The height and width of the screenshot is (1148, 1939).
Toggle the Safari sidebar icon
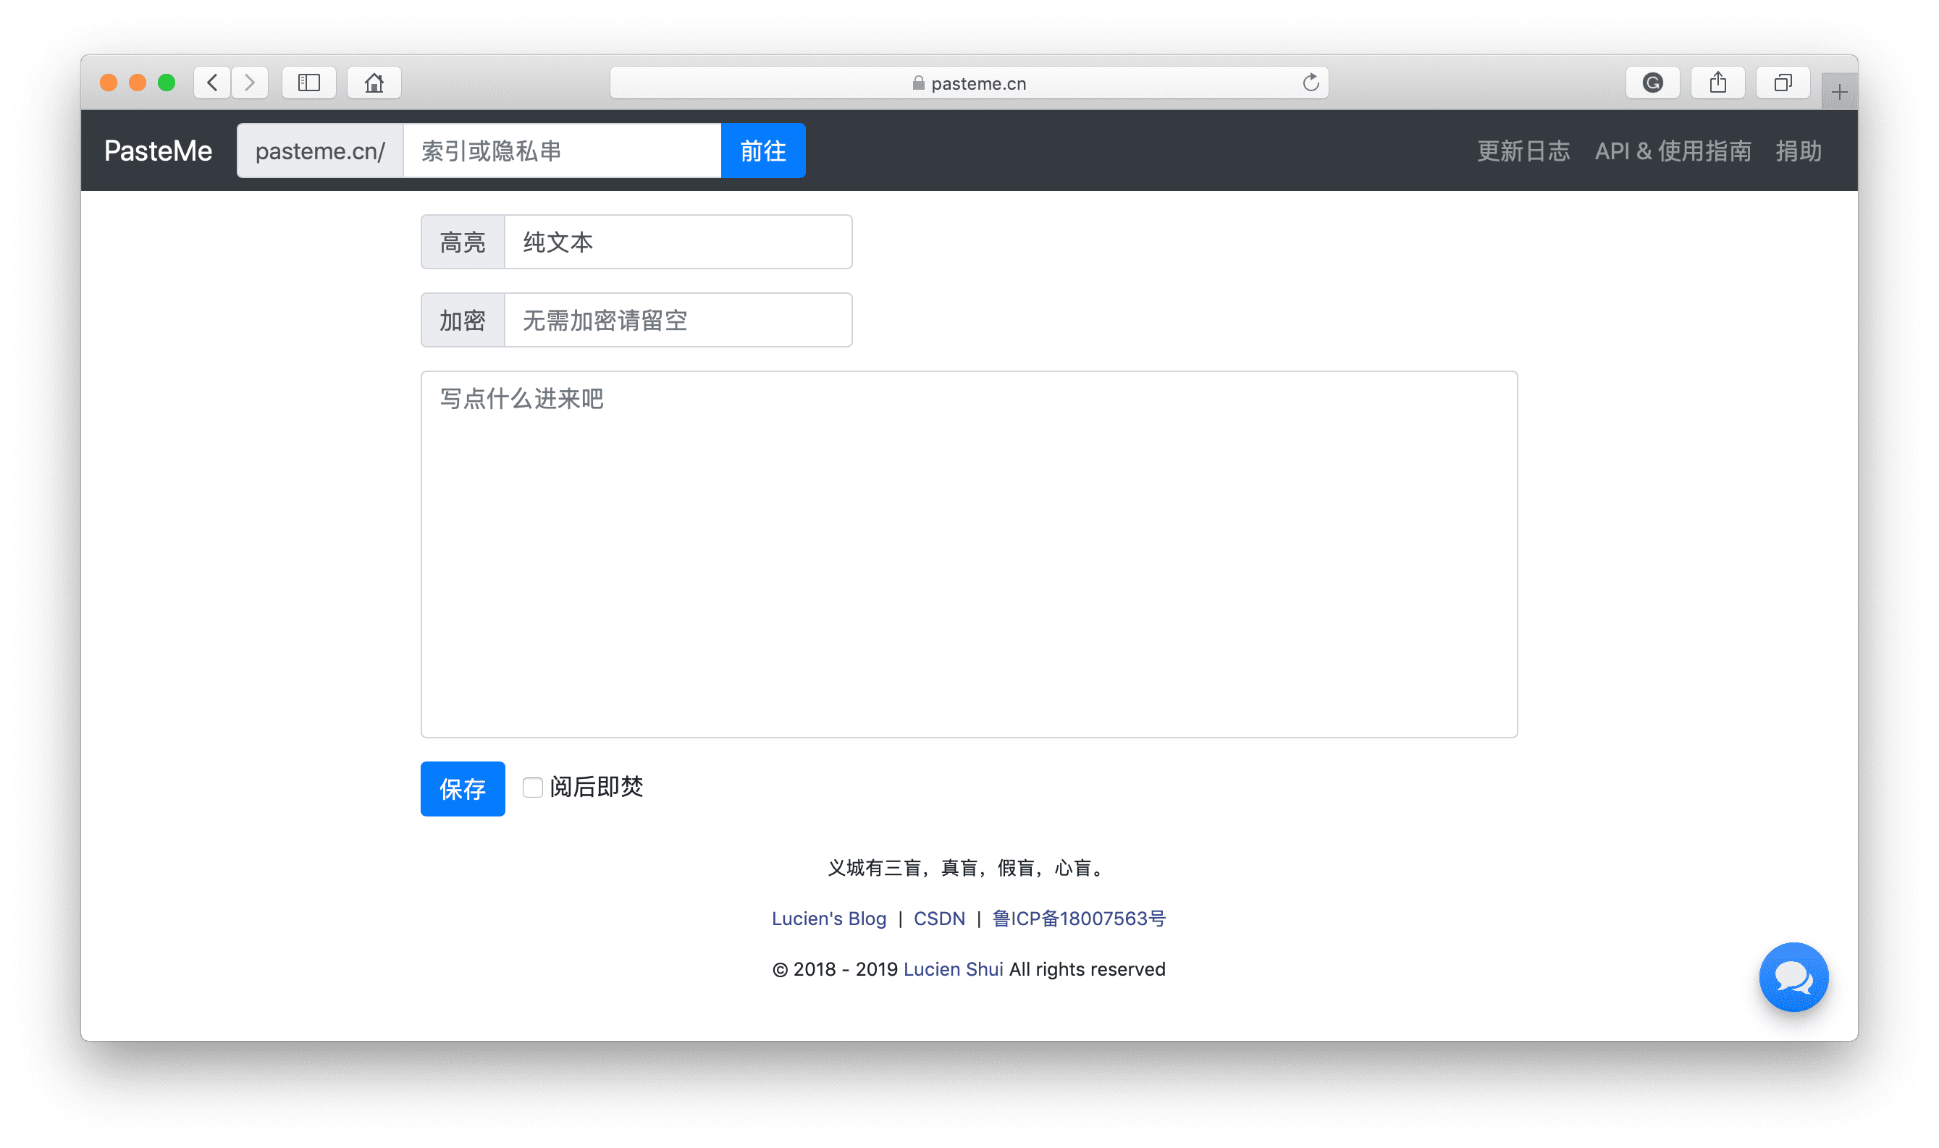(x=308, y=83)
